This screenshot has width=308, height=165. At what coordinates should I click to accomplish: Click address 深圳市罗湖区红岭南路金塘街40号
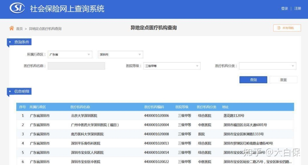point(248,143)
